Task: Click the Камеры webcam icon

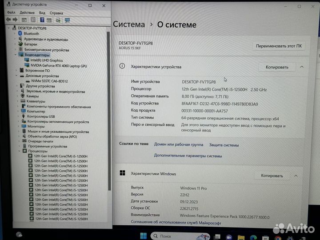Action: coord(23,96)
